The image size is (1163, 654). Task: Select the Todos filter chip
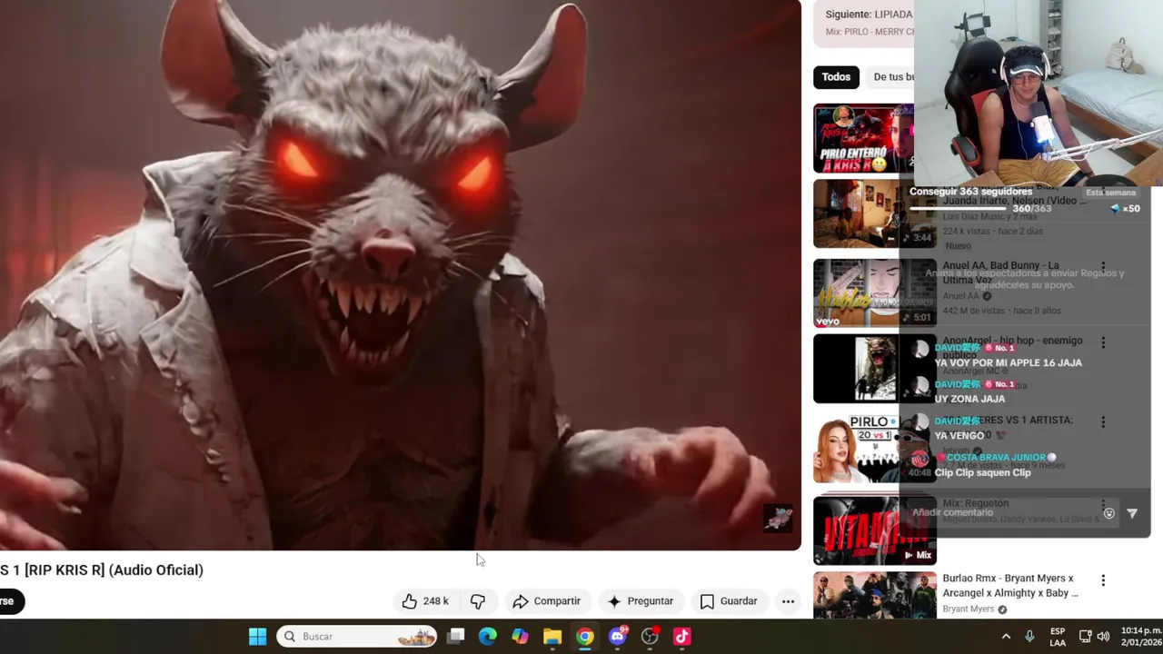tap(836, 77)
